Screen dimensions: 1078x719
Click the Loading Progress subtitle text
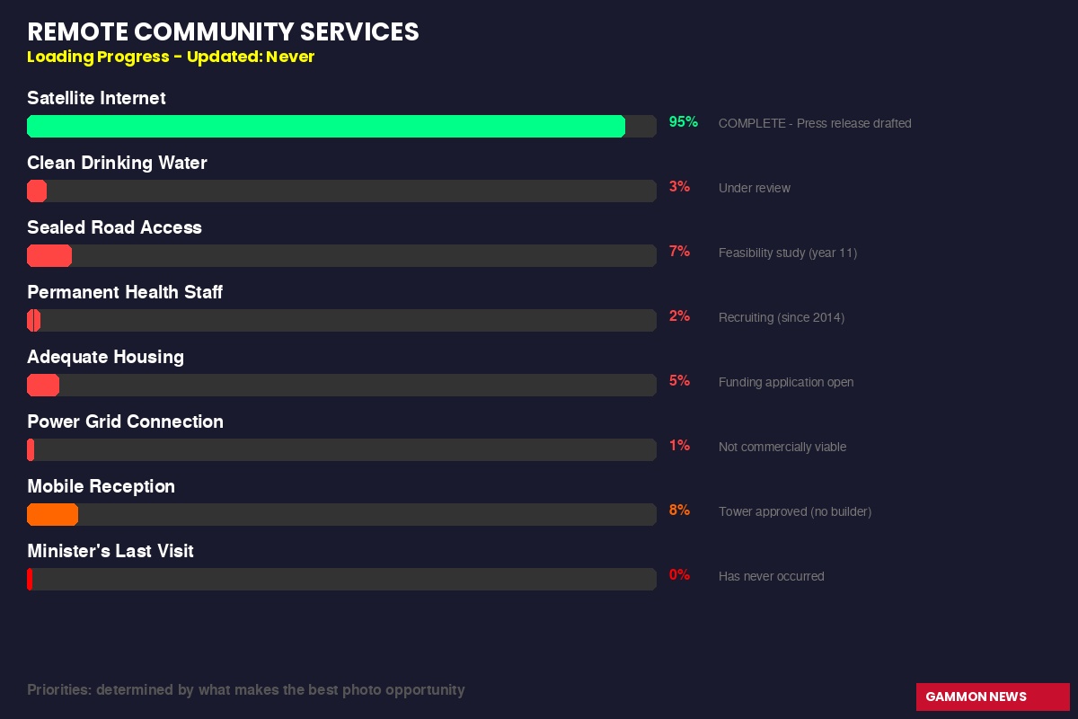tap(171, 57)
